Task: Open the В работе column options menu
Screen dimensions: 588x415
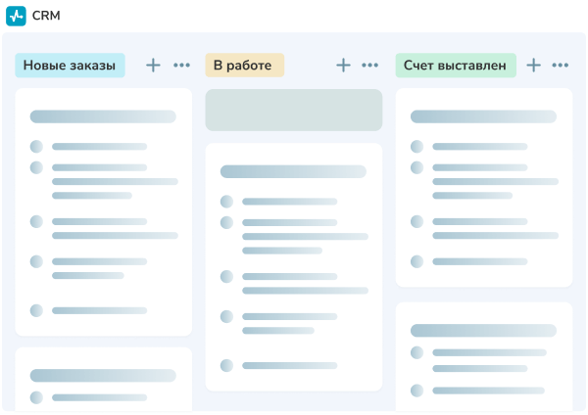Action: point(370,65)
